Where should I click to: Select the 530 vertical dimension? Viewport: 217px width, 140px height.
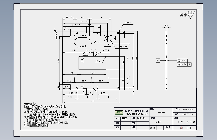(x=58, y=61)
